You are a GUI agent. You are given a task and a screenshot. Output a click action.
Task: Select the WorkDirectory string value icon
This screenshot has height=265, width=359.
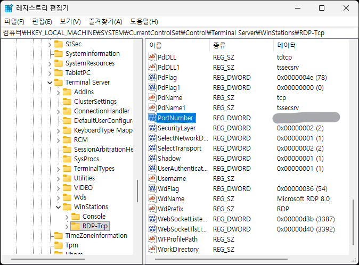click(x=152, y=249)
